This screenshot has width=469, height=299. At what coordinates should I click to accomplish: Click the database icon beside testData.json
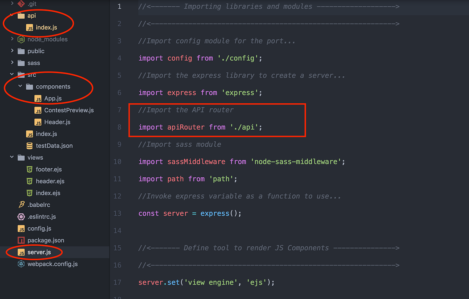tap(30, 146)
